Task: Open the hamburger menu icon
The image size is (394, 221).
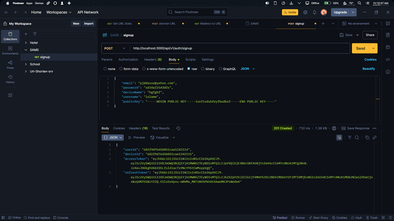Action: 6,12
